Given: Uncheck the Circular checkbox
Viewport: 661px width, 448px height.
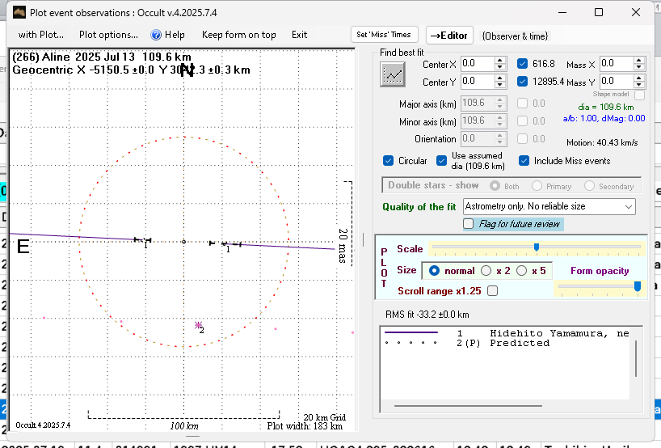Looking at the screenshot, I should pyautogui.click(x=389, y=161).
